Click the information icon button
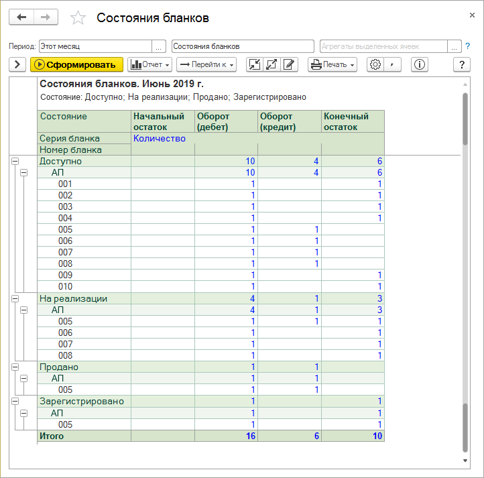The height and width of the screenshot is (478, 484). pyautogui.click(x=420, y=64)
